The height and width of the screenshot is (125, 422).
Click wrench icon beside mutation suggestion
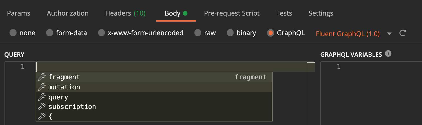point(42,87)
